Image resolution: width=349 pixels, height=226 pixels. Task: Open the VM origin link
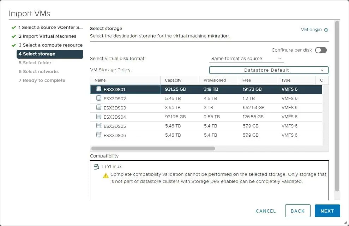click(311, 30)
